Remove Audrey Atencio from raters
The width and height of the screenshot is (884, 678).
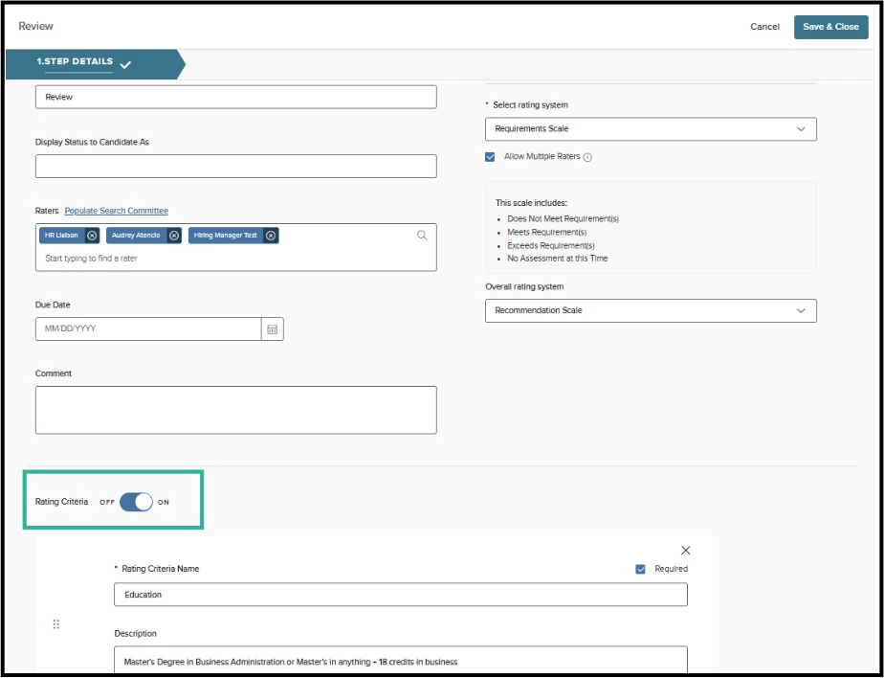tap(174, 236)
